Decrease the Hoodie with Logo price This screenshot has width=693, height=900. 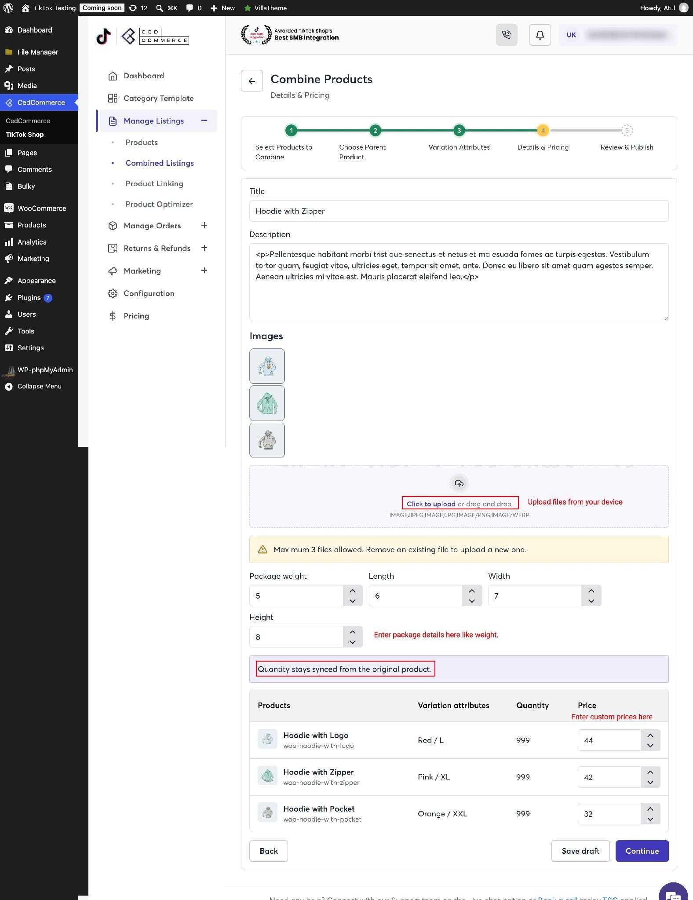point(650,746)
